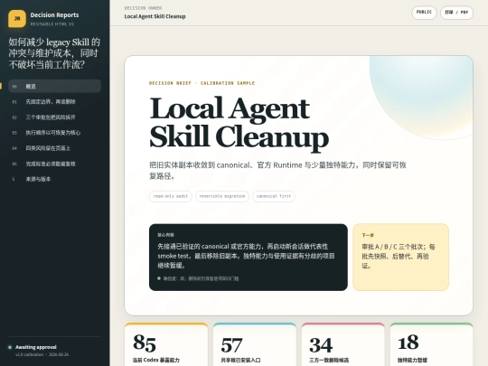488x366 pixels.
Task: Click the REUSABLE HTML V1 subtitle
Action: point(52,24)
